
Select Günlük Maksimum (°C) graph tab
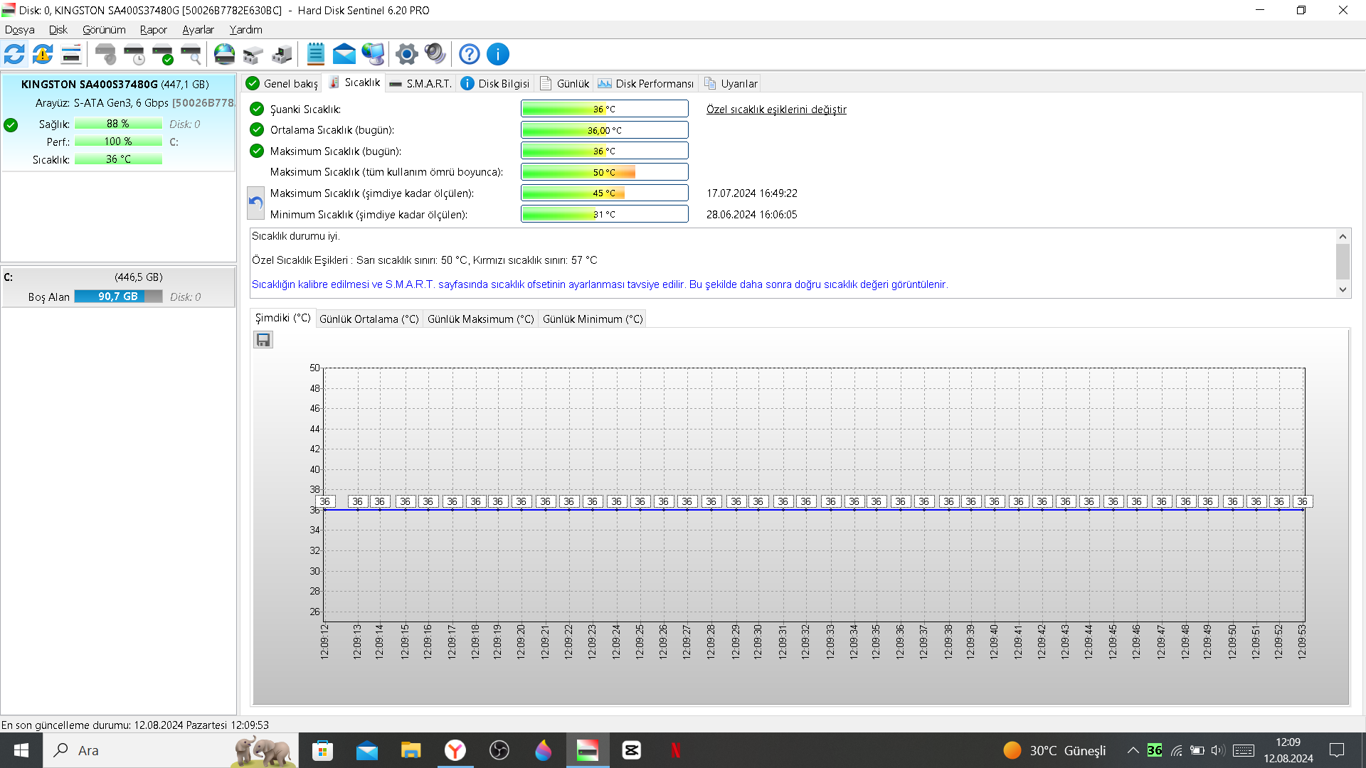(x=480, y=319)
